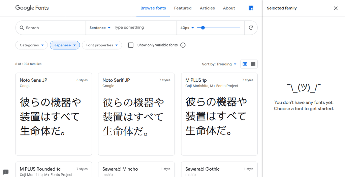
Task: Click the feedback exclamation icon
Action: 6,172
